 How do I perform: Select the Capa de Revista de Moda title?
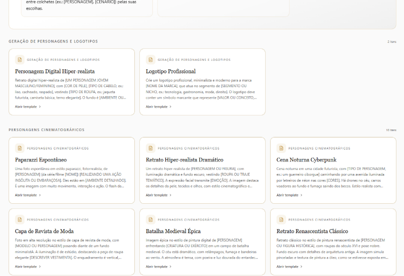44,231
